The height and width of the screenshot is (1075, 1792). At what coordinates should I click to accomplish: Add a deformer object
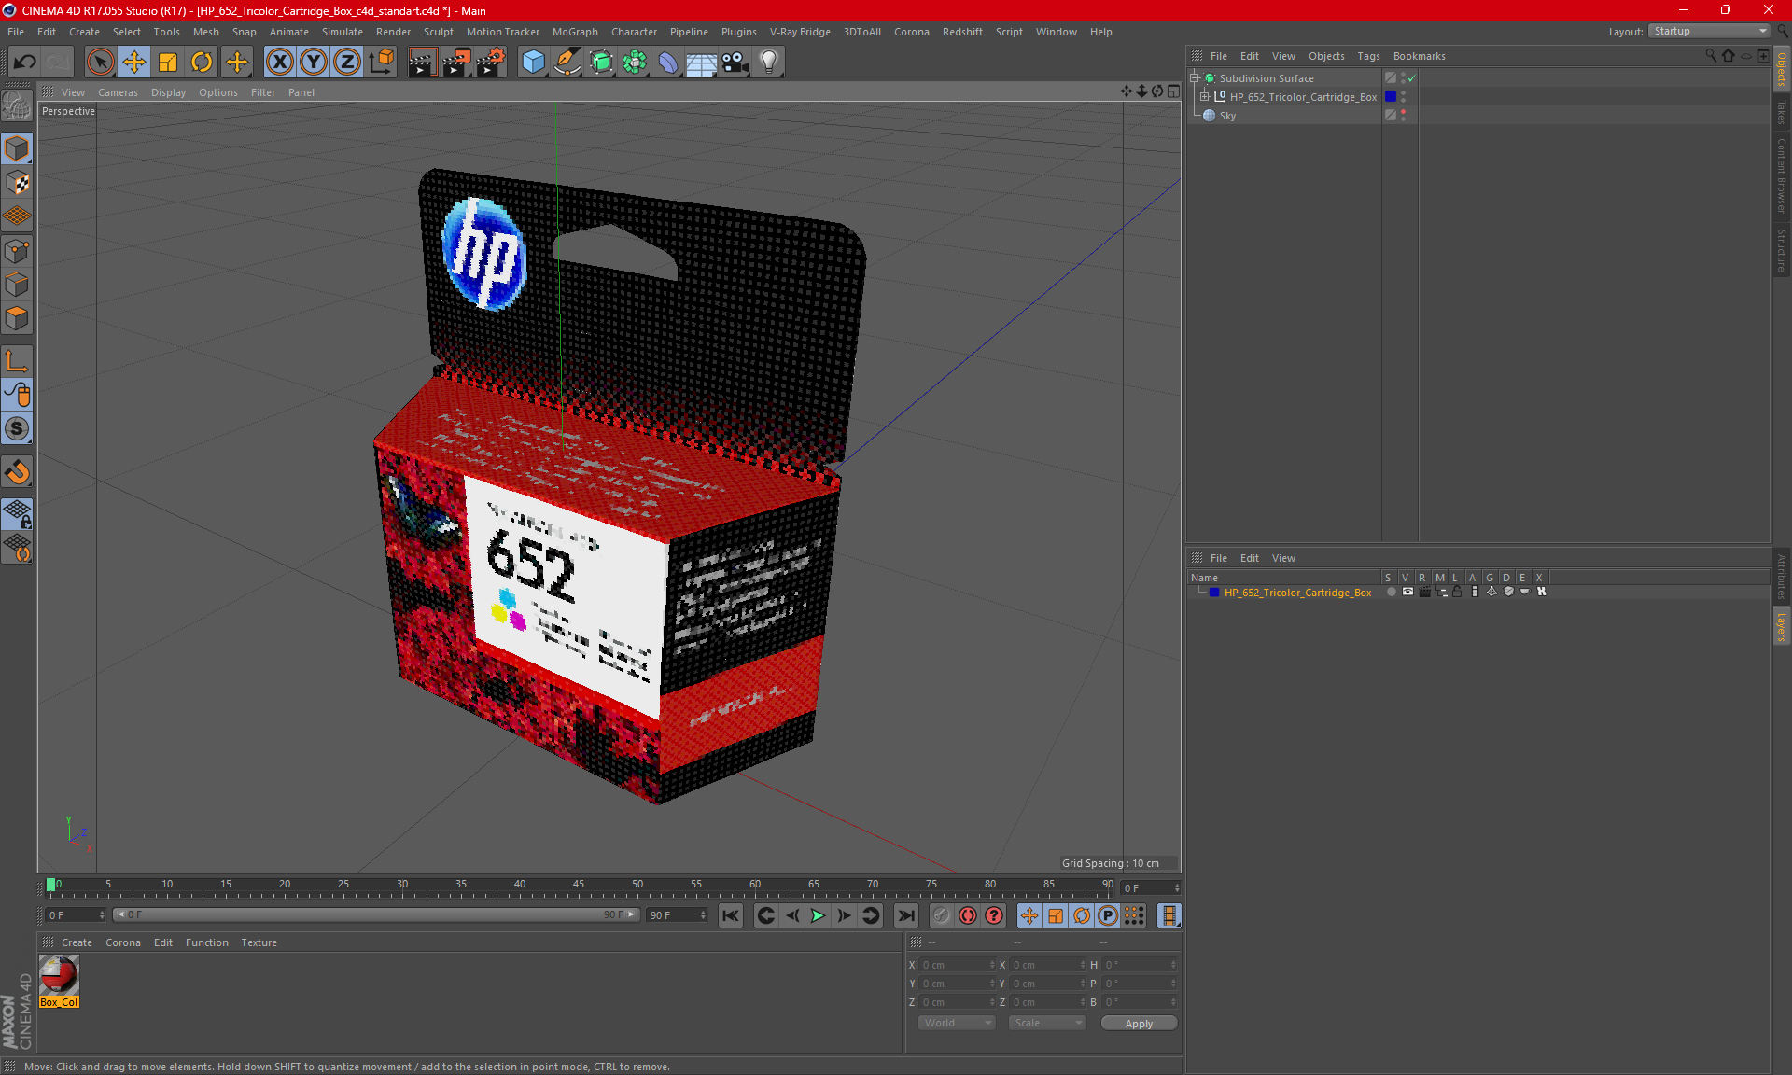(668, 63)
